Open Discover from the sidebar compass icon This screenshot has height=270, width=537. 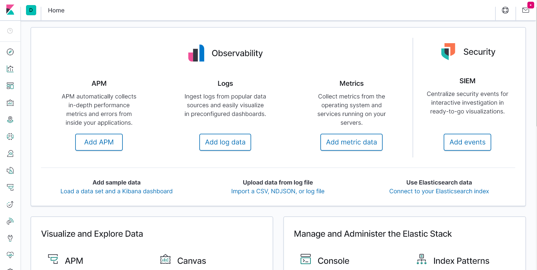(x=10, y=52)
